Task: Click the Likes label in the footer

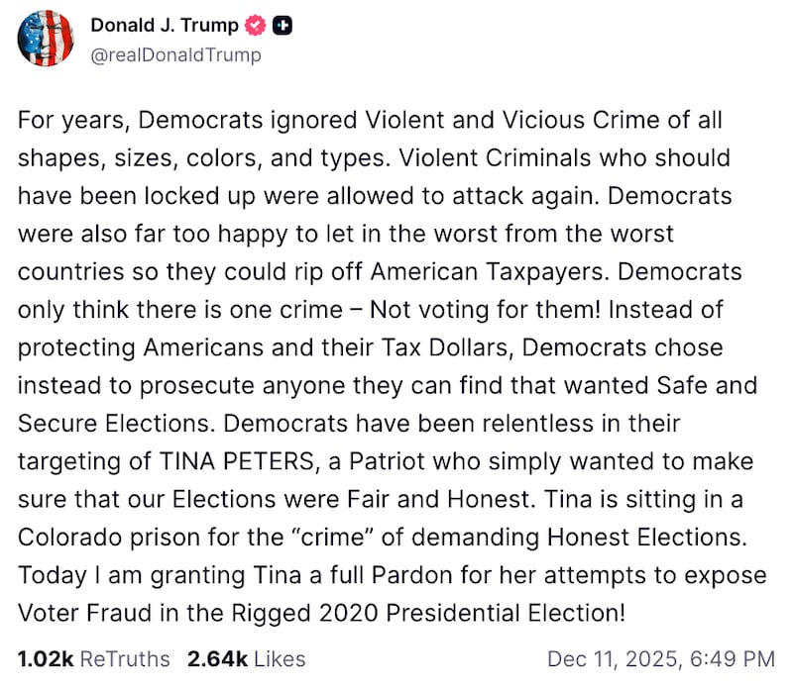Action: click(278, 658)
